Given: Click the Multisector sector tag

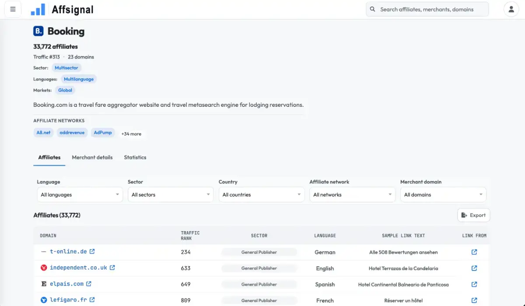Looking at the screenshot, I should pyautogui.click(x=66, y=68).
